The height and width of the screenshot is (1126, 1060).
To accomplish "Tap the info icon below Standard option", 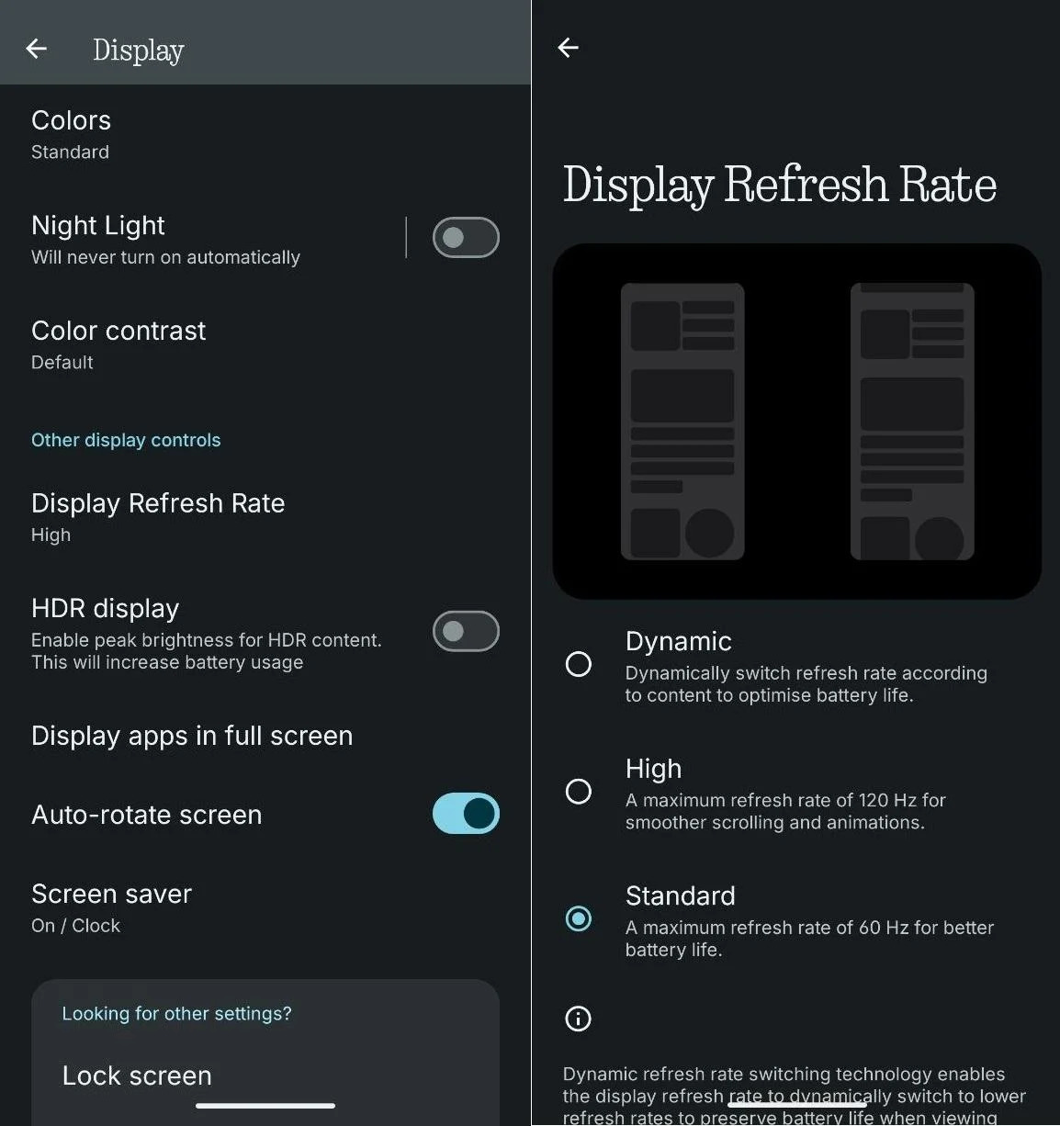I will click(578, 1018).
